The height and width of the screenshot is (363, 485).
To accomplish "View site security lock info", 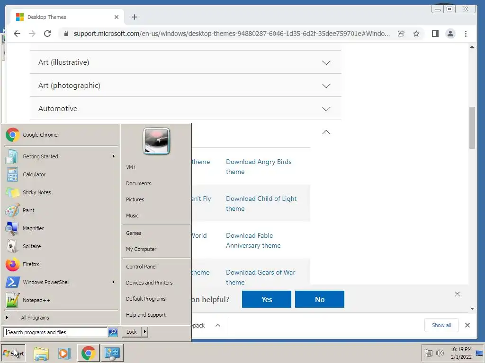I will (66, 34).
